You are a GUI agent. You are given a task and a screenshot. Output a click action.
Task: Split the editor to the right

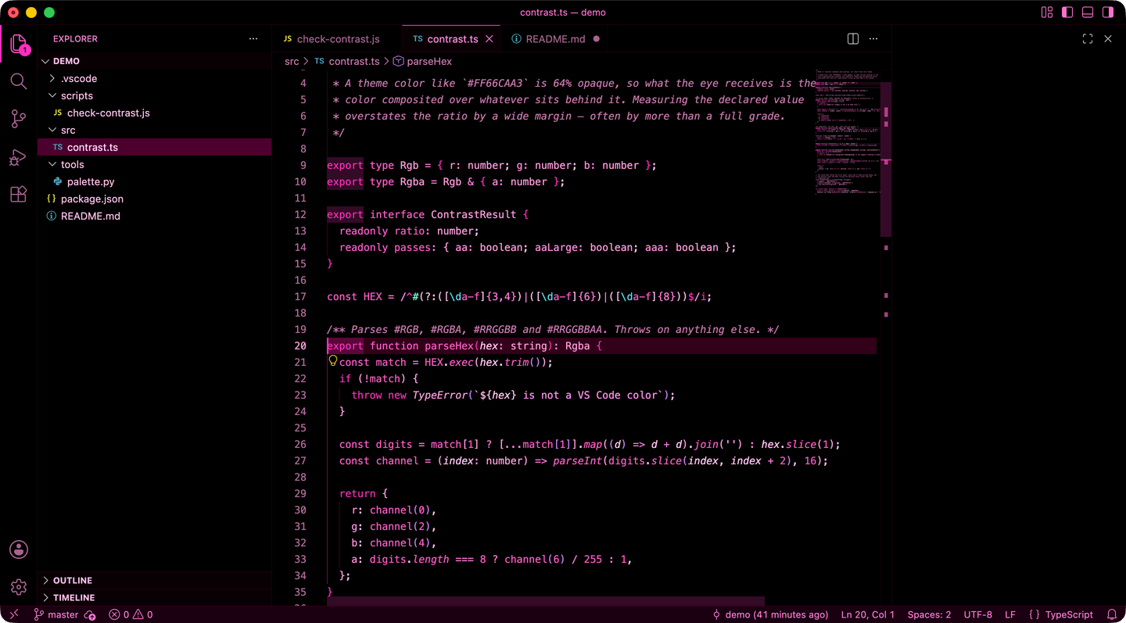[853, 38]
